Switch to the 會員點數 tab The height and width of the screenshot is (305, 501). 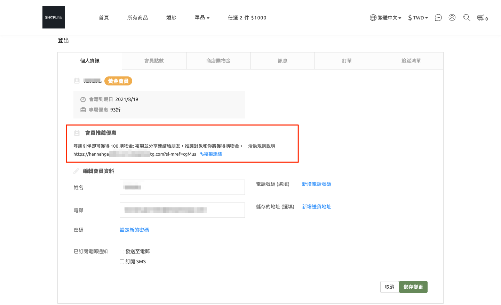[154, 61]
